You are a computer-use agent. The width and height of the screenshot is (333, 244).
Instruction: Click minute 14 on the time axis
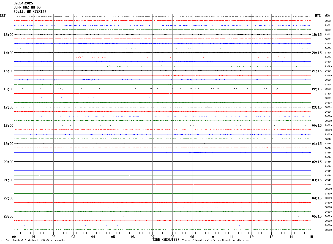pos(291,237)
